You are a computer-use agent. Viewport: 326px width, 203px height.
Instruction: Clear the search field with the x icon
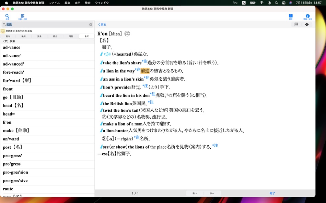tap(91, 25)
